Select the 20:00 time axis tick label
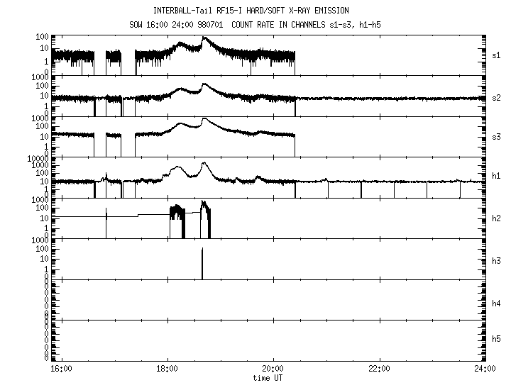This screenshot has height=390, width=511. tap(273, 369)
